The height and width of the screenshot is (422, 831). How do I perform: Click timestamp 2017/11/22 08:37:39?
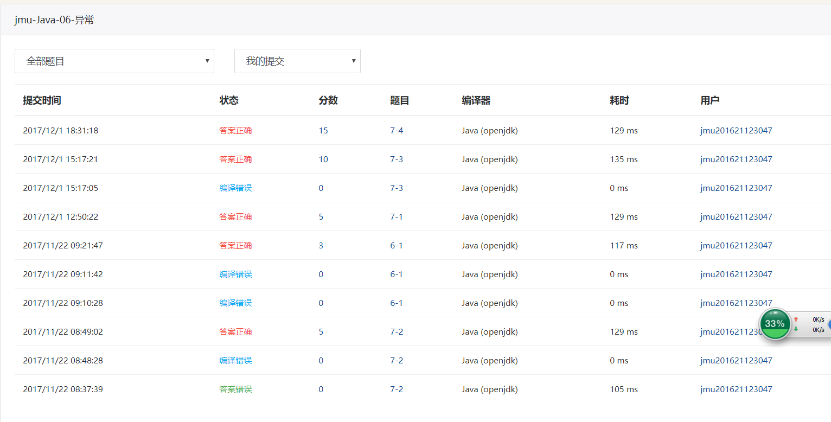[63, 389]
